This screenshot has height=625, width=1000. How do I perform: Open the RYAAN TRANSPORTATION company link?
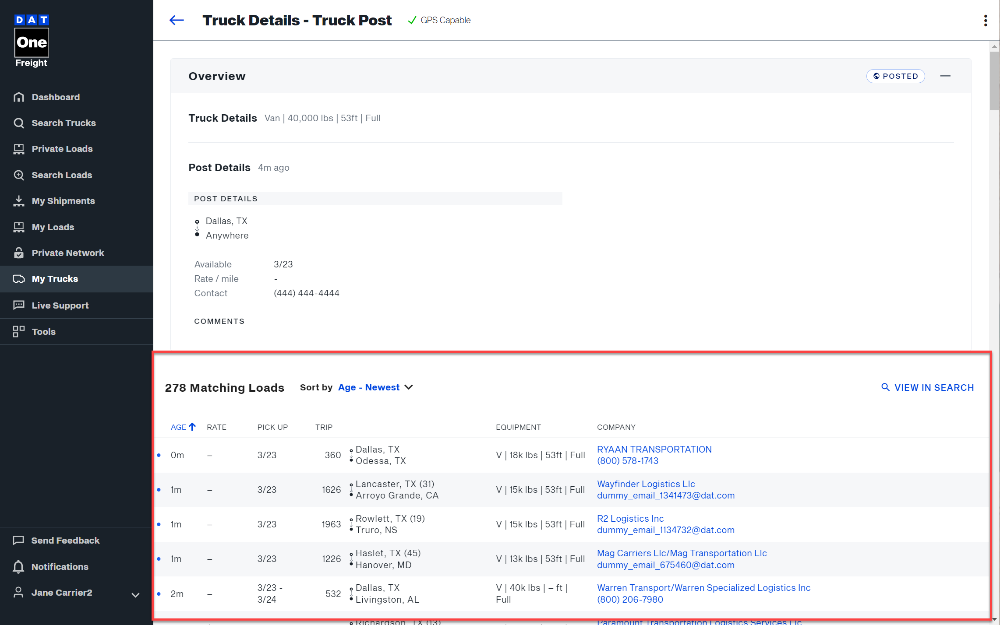[654, 449]
